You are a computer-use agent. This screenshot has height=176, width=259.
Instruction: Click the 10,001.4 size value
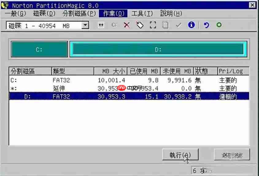111,80
